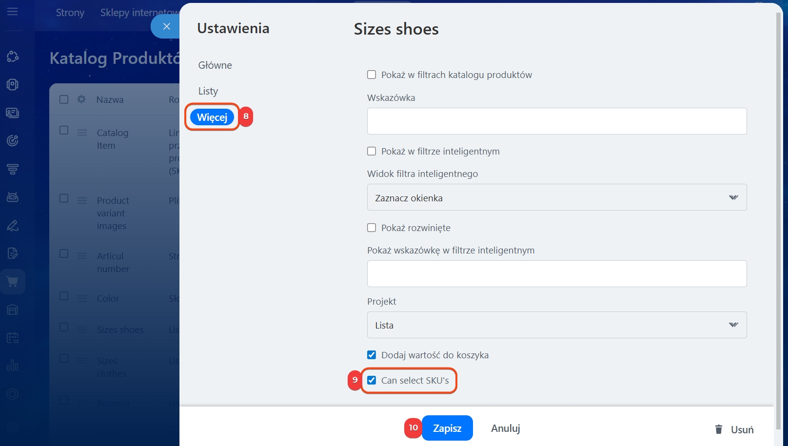This screenshot has width=788, height=446.
Task: Toggle the 'Pokaż w filtrze inteligentnym' checkbox
Action: click(372, 151)
